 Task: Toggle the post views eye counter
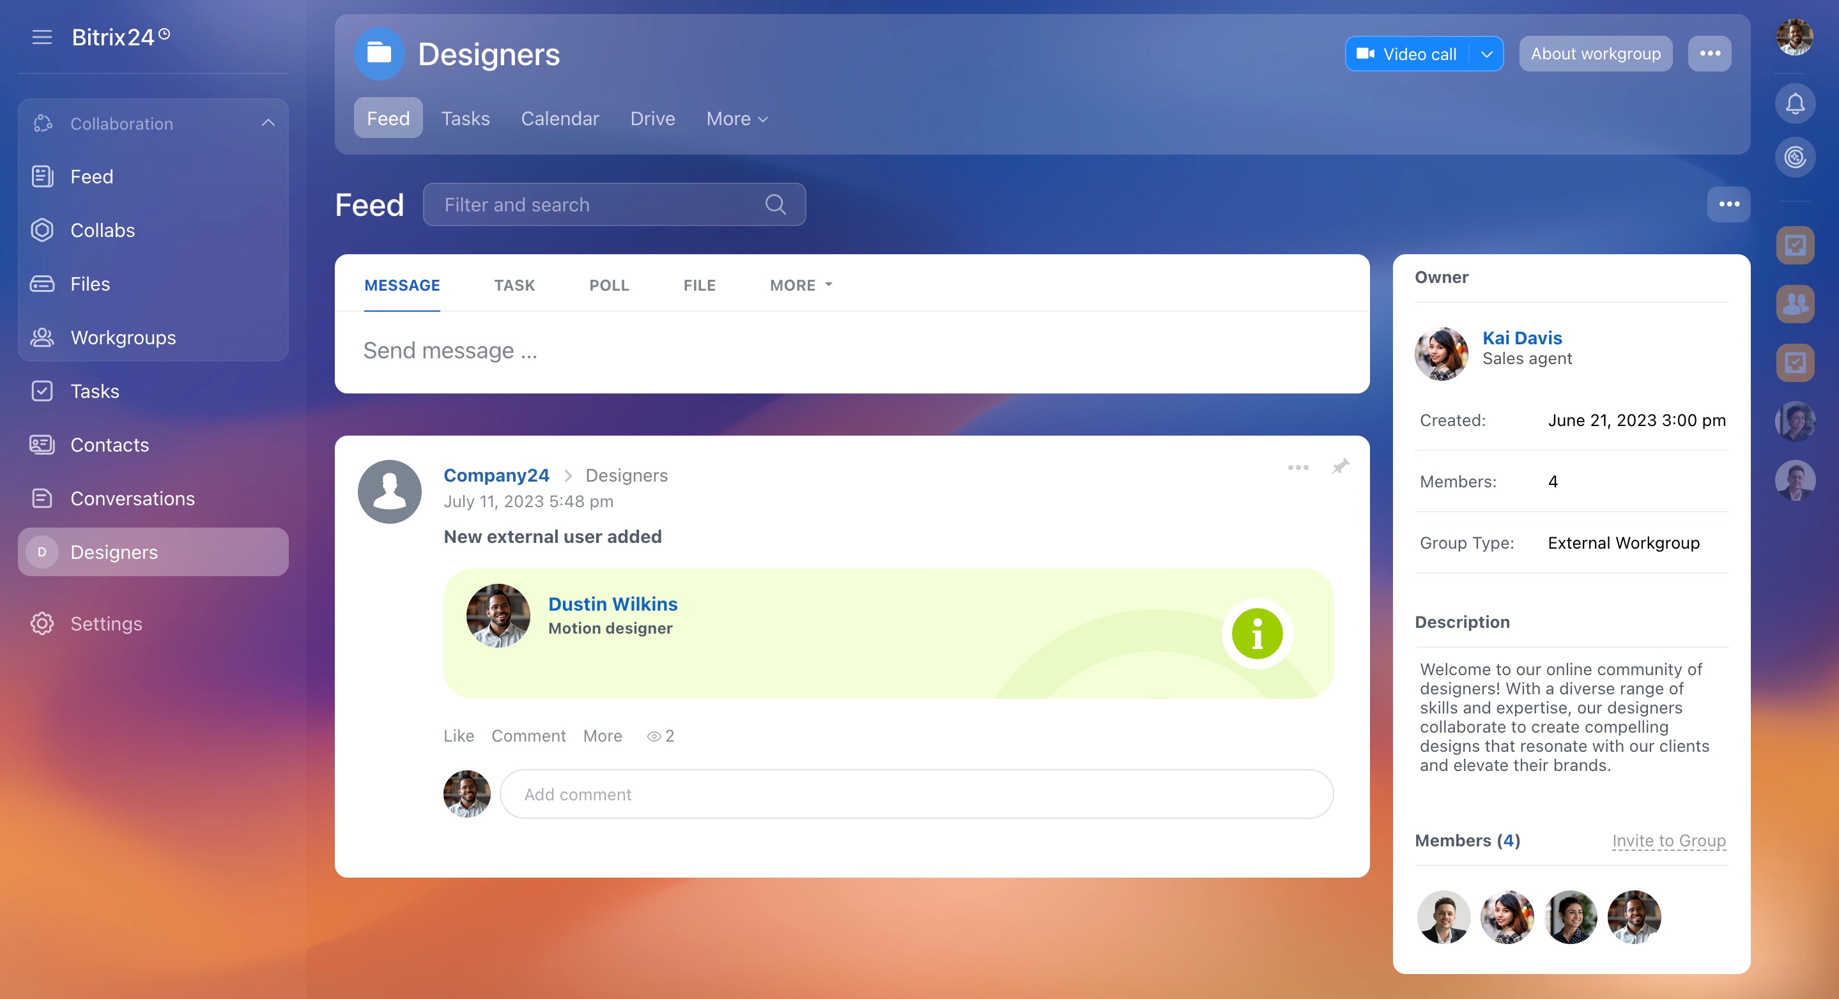tap(659, 736)
